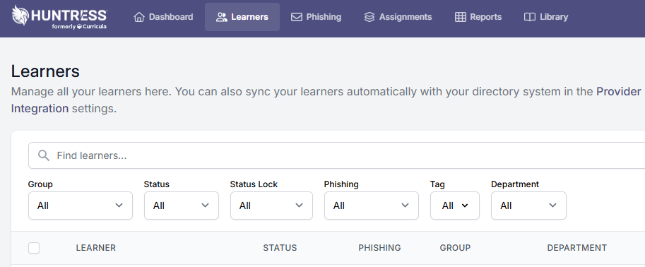Focus the Find learners search field
The image size is (645, 267).
pos(336,155)
